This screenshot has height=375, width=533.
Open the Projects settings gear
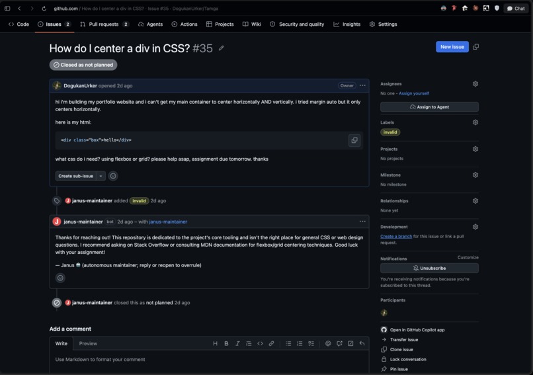[475, 149]
